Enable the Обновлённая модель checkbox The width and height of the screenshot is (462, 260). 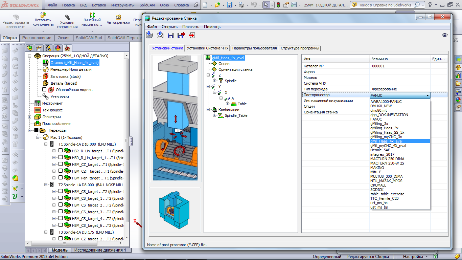[44, 90]
